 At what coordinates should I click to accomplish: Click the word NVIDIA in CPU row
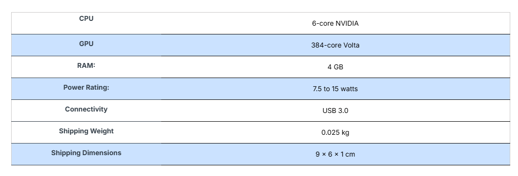347,23
